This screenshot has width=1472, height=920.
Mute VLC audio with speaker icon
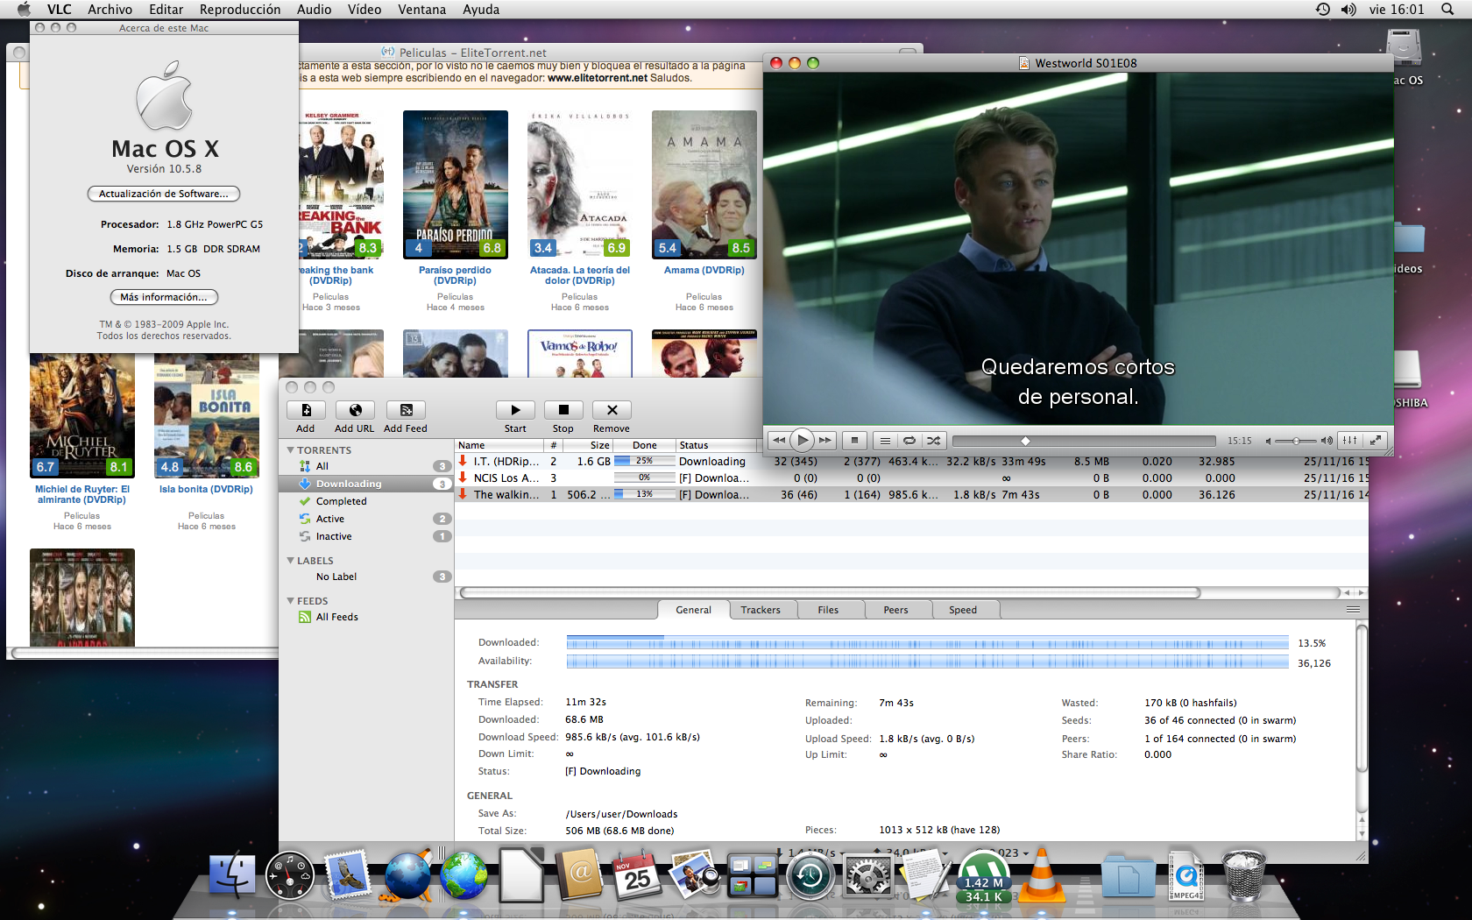click(x=1268, y=442)
